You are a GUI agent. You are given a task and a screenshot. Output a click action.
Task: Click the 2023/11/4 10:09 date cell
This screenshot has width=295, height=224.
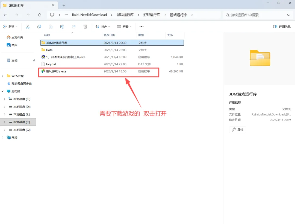point(115,57)
